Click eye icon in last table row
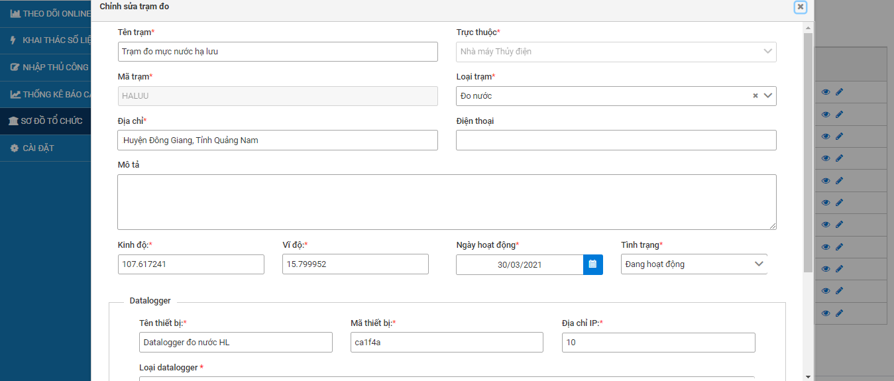 [826, 313]
